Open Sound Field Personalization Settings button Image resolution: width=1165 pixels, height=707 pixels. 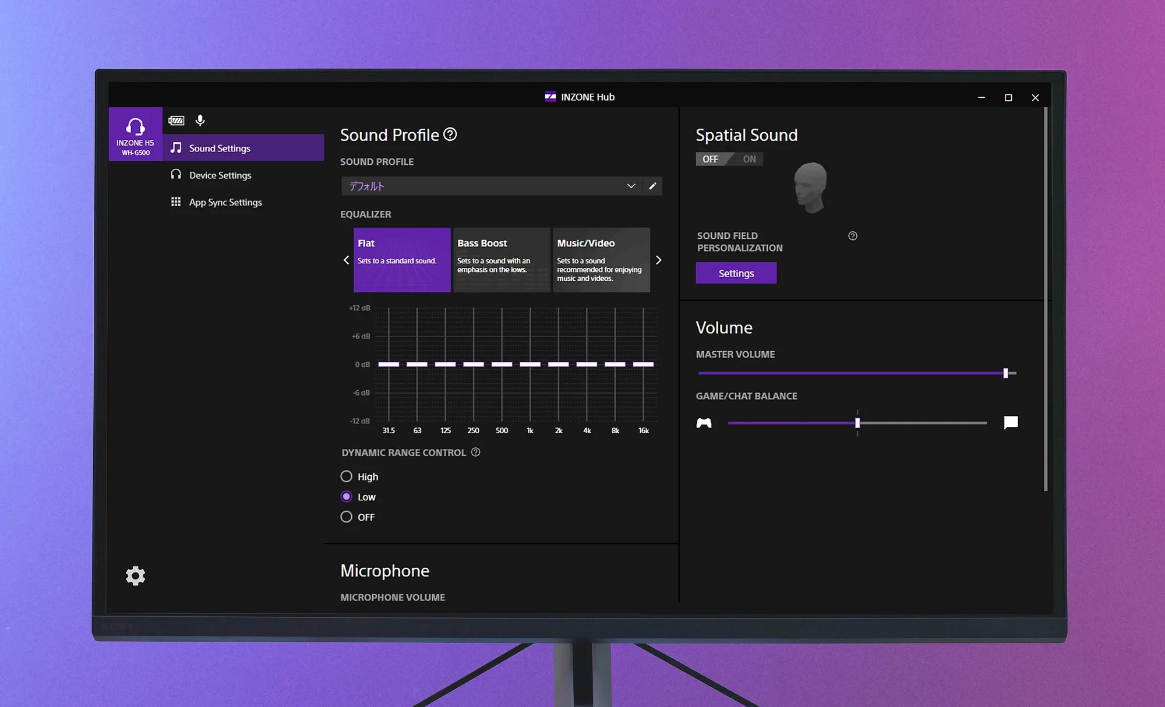coord(736,273)
